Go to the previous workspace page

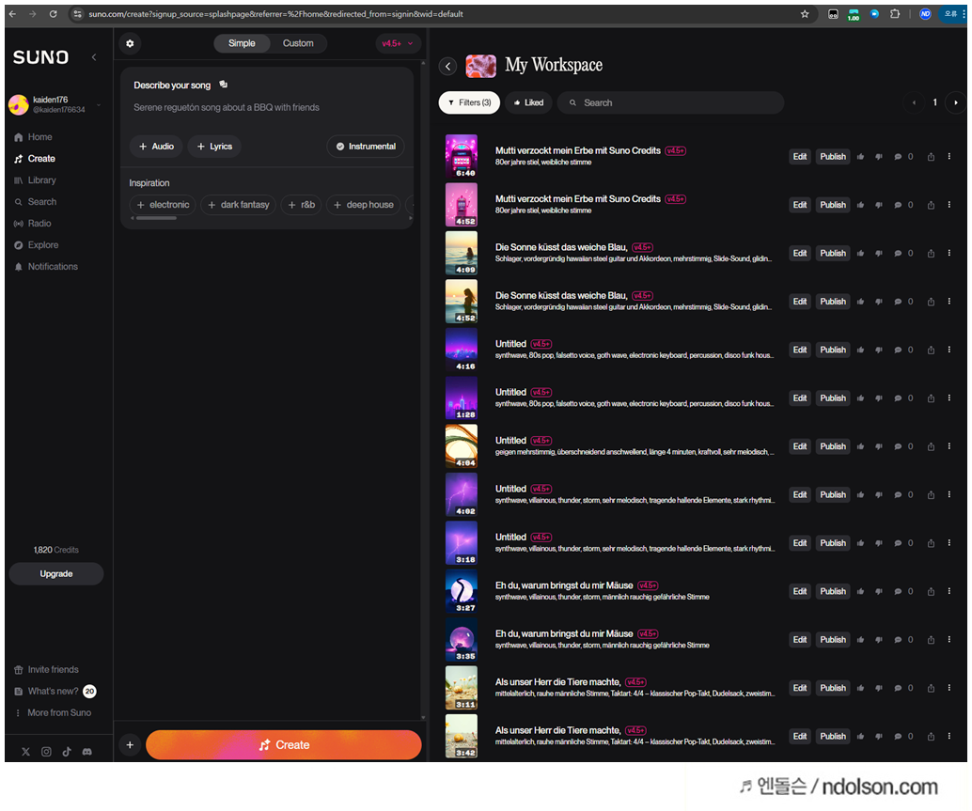coord(914,102)
